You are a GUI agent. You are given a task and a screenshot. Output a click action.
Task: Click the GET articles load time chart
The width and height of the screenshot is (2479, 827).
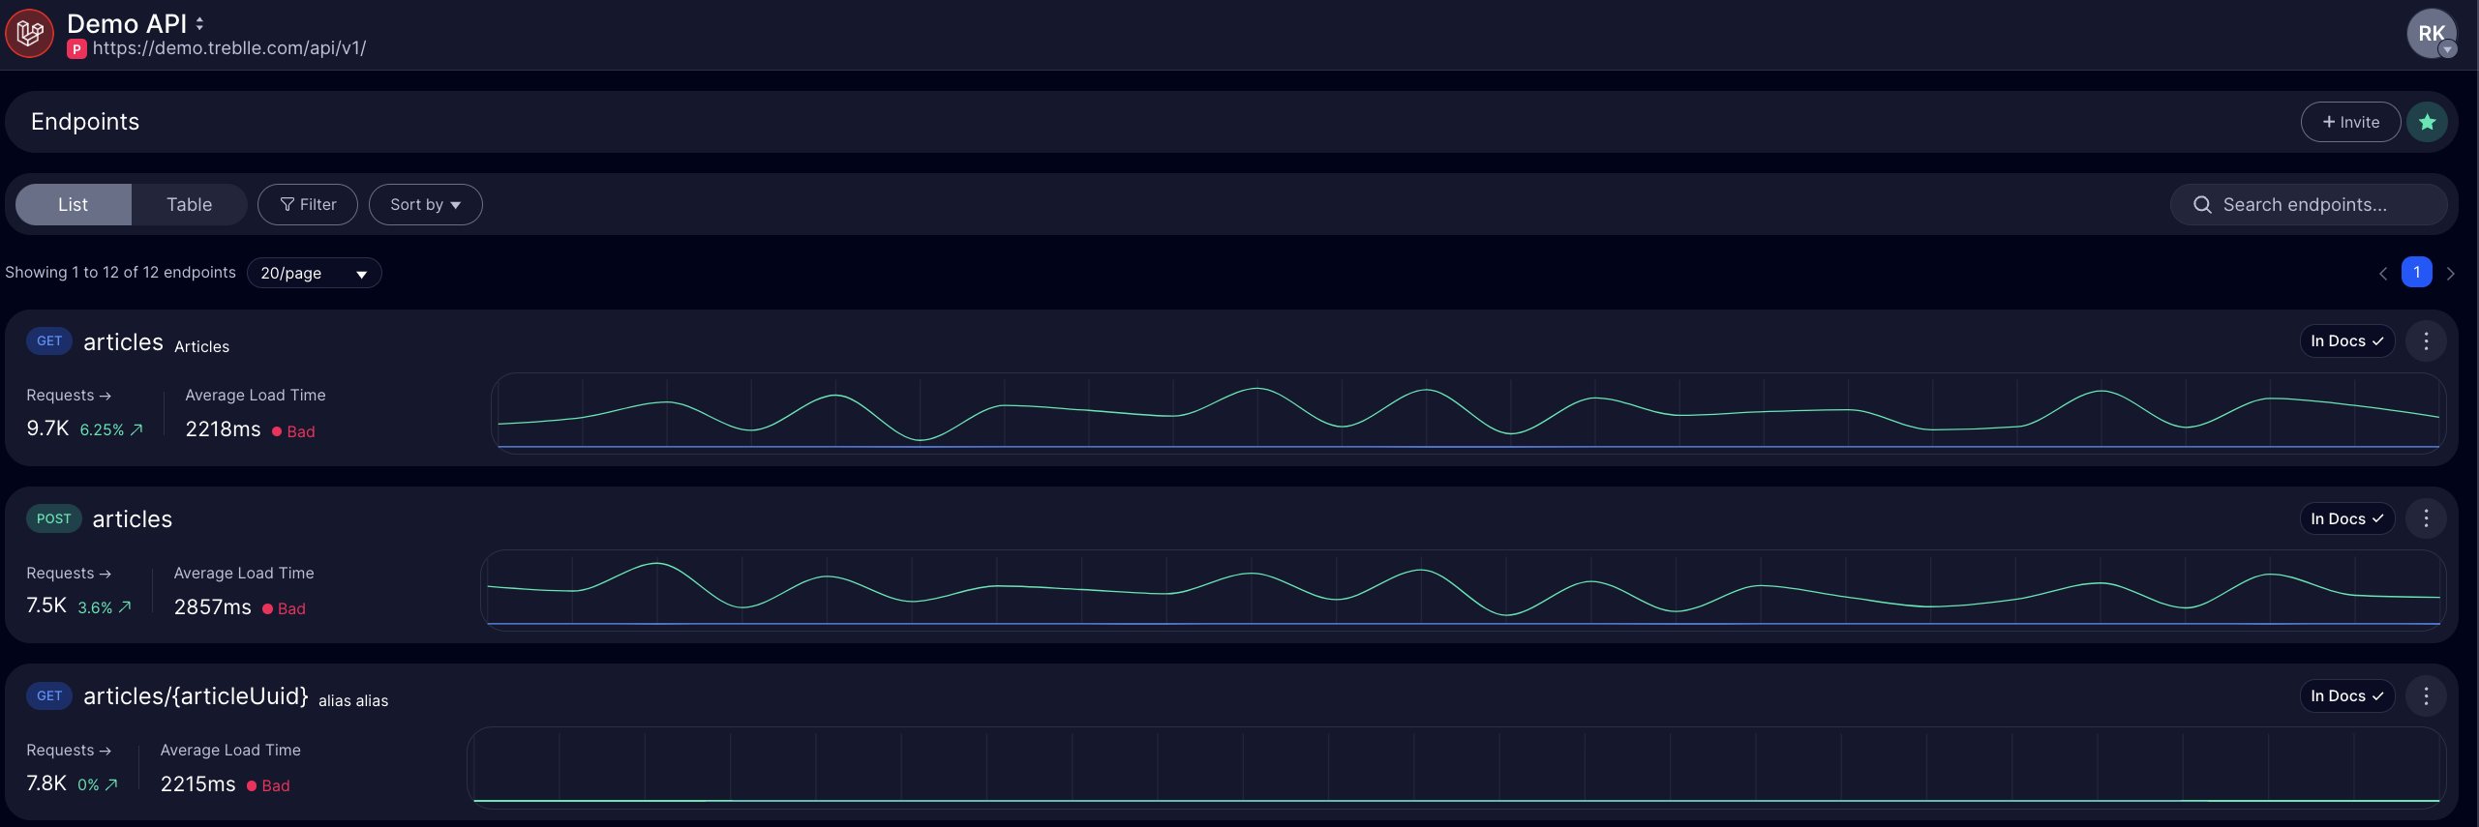pyautogui.click(x=1467, y=413)
